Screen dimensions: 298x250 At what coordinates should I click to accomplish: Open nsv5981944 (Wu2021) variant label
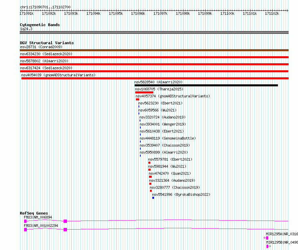point(167,166)
